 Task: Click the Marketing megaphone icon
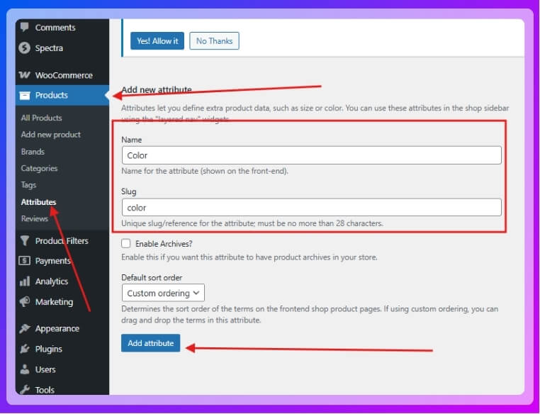[x=25, y=302]
